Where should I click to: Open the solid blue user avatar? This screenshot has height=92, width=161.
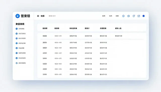click(144, 16)
